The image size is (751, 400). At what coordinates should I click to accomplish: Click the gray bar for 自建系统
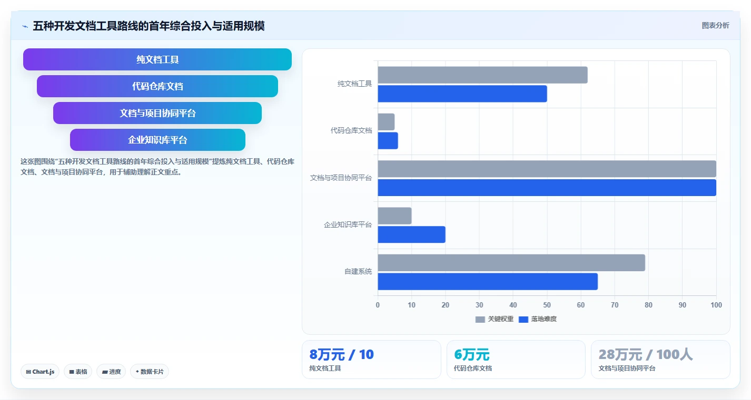(511, 263)
